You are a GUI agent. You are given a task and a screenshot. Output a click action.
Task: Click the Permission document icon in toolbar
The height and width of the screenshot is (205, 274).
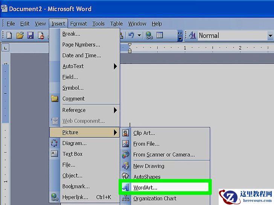pyautogui.click(x=41, y=35)
